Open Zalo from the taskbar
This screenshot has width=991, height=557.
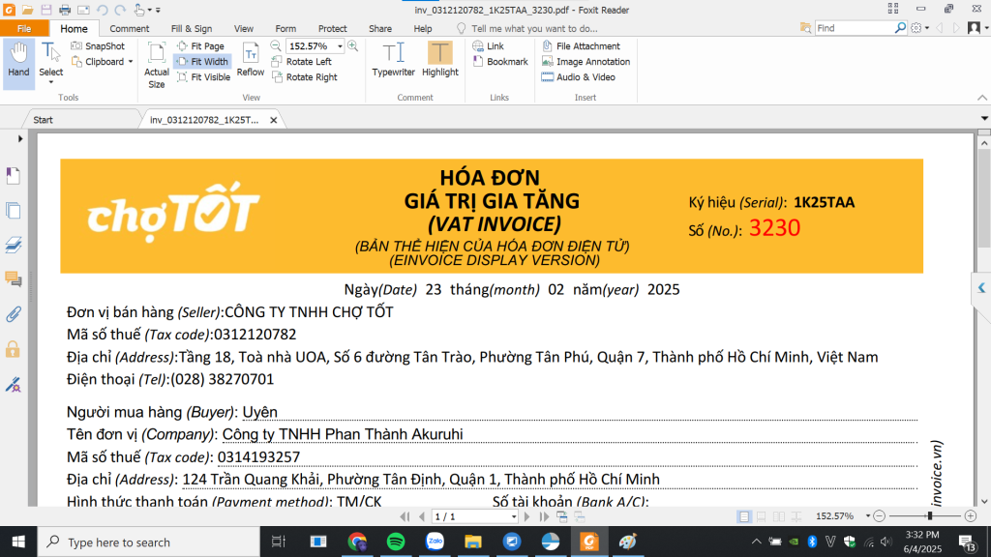point(435,542)
